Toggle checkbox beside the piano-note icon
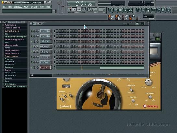This screenshot has width=177, height=133. (123, 16)
